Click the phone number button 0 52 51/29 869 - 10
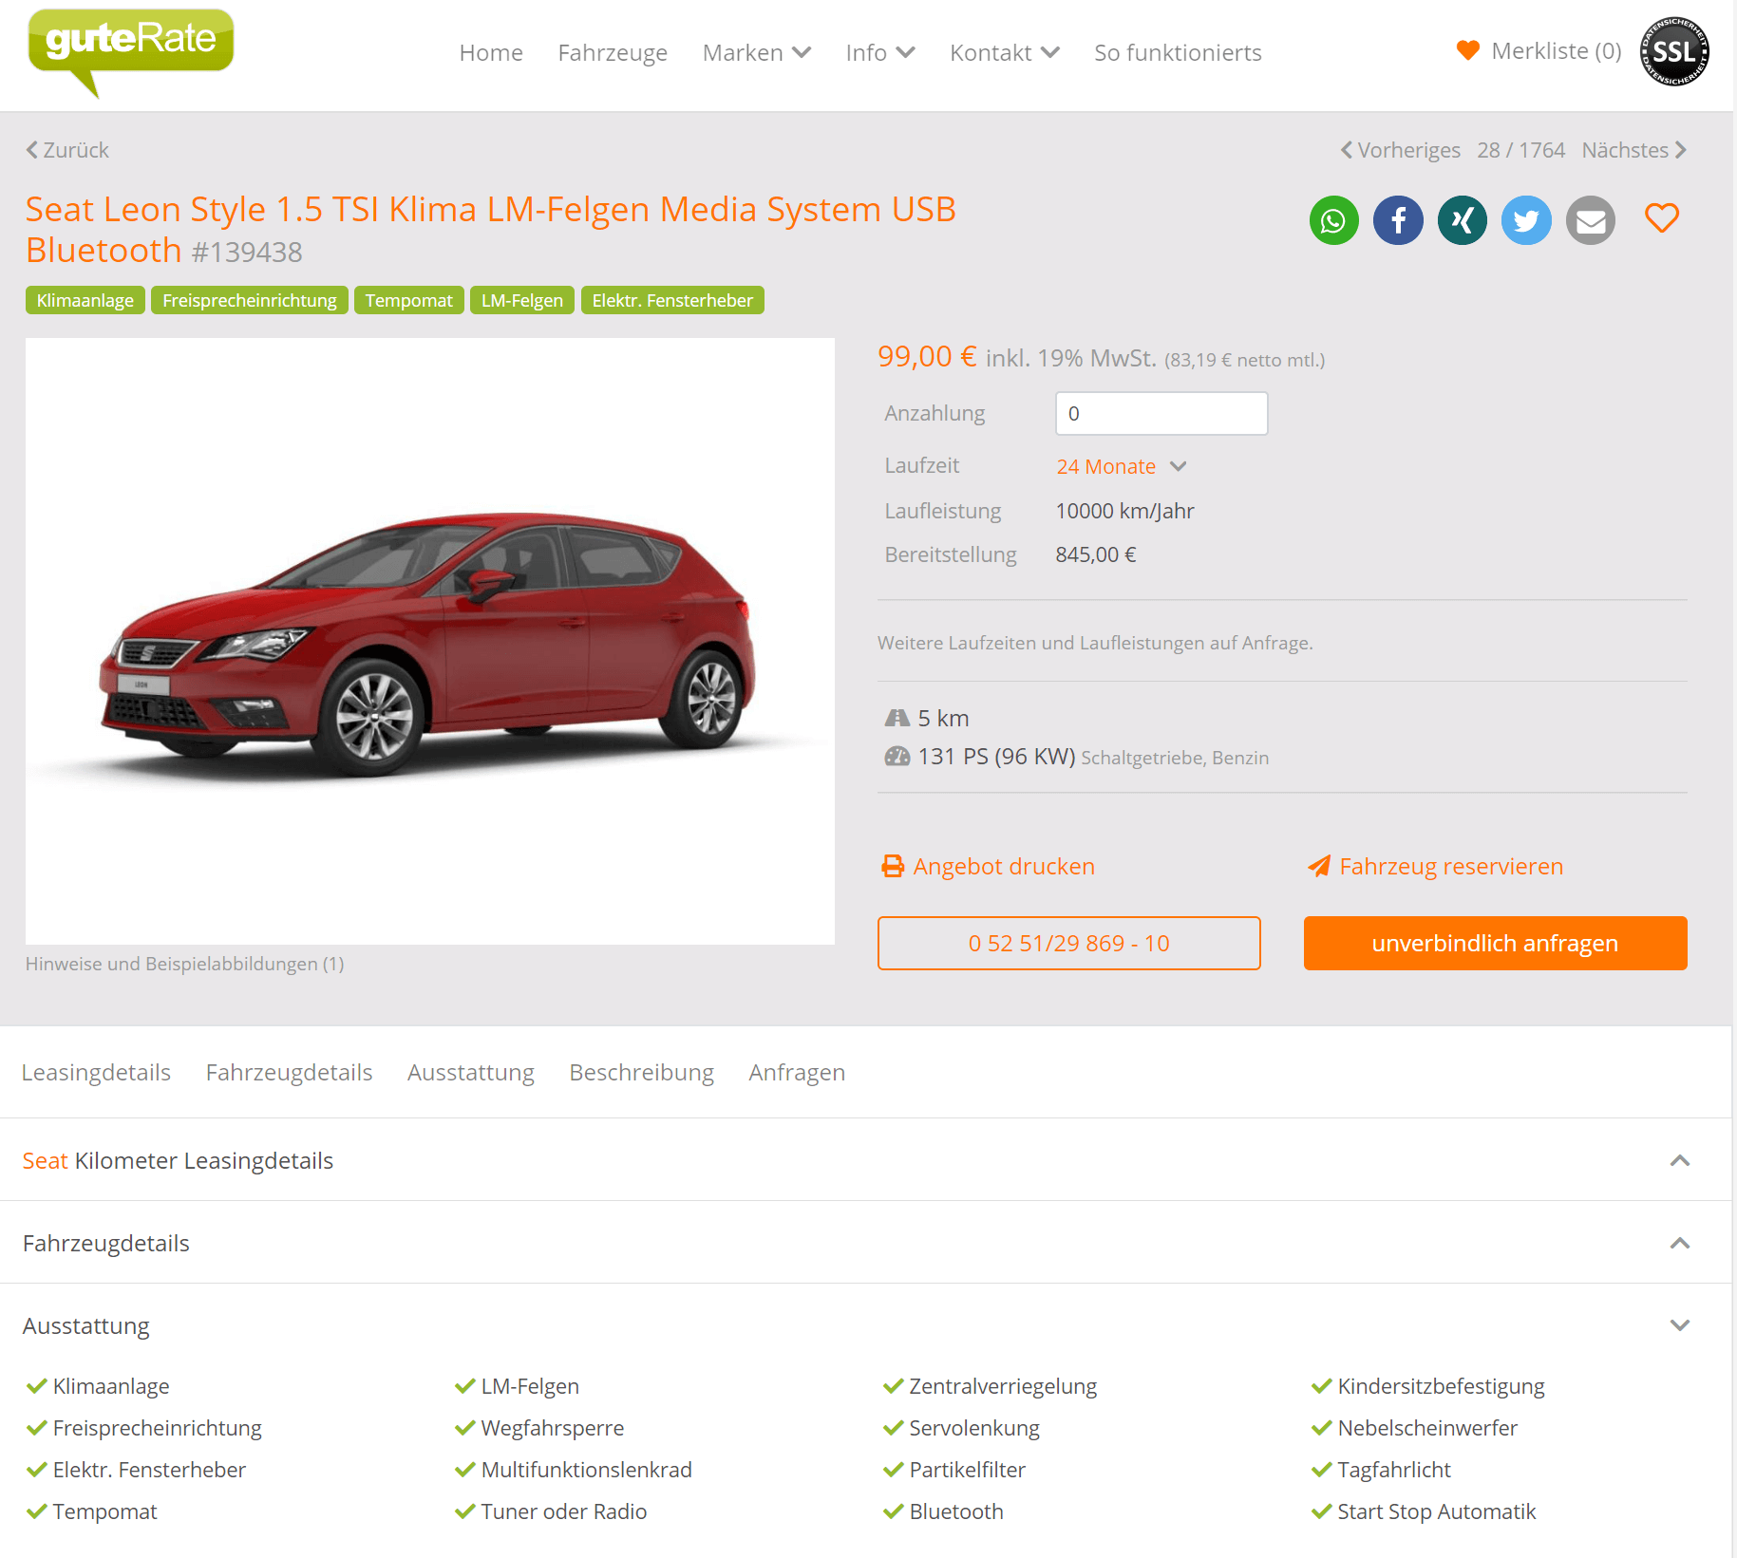The height and width of the screenshot is (1558, 1737). point(1068,943)
